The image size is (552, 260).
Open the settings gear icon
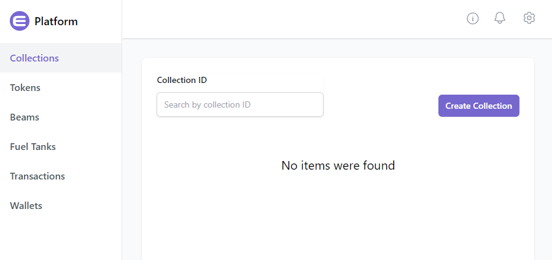[x=529, y=18]
